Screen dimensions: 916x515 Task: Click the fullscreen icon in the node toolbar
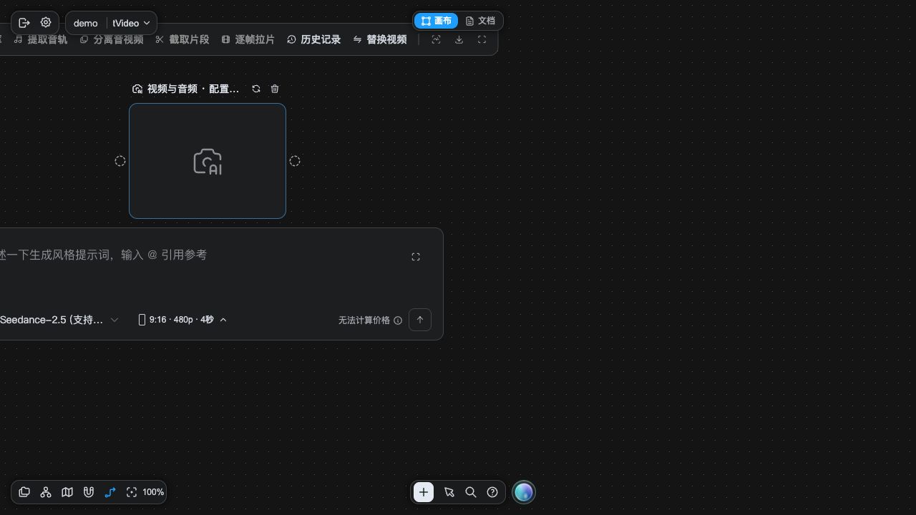[482, 39]
